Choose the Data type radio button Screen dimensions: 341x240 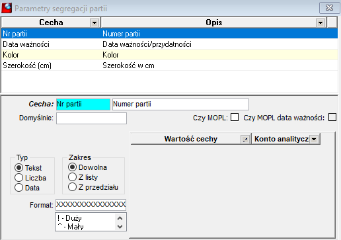pos(19,188)
